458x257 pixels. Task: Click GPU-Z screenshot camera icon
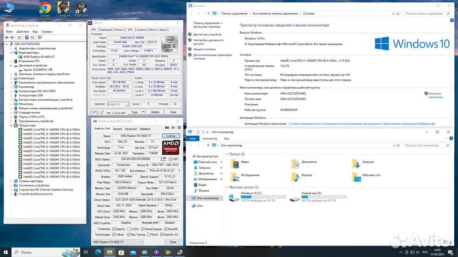point(167,128)
